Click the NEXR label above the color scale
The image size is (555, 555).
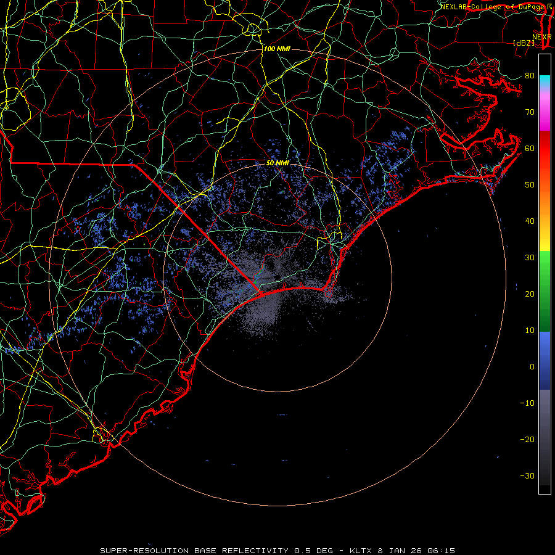tap(541, 36)
